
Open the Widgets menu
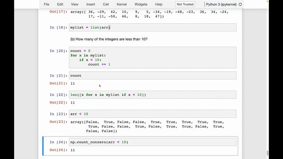[x=141, y=4]
